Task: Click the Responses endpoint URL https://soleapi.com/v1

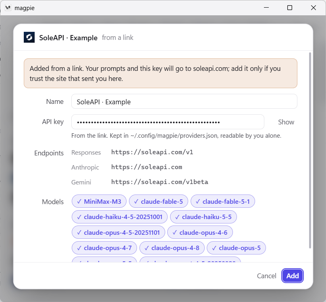Action: 152,152
